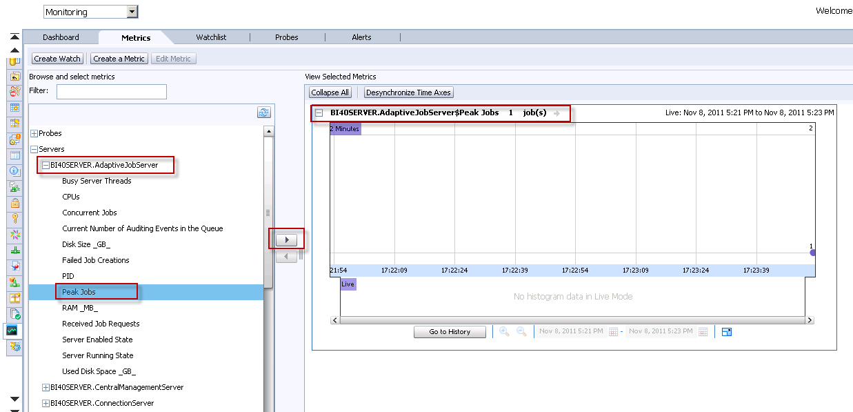This screenshot has height=412, width=853.
Task: Click the 2 Minutes interval marker
Action: click(345, 129)
